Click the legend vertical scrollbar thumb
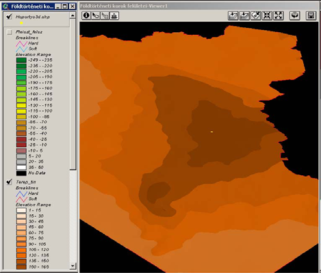Viewport: 321px width, 273px height. 73,94
